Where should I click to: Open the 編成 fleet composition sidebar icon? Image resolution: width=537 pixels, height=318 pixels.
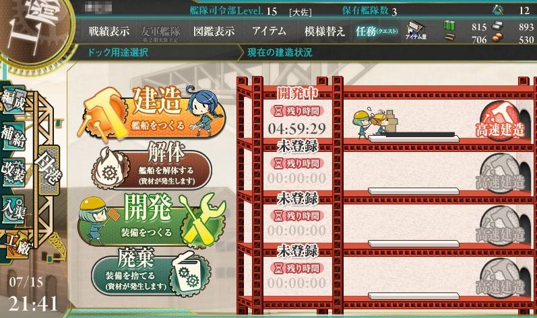click(13, 100)
